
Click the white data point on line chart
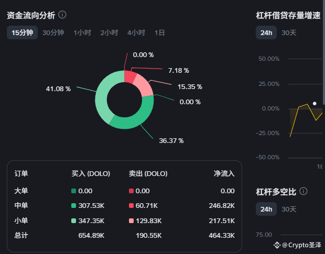click(x=315, y=104)
